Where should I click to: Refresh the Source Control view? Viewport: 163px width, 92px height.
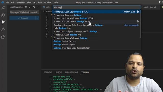(x=34, y=7)
